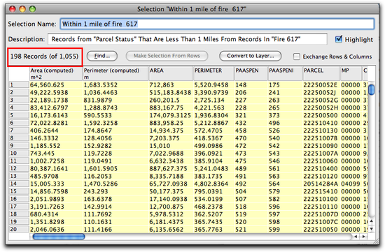Click cell value 362.5207

coord(208,214)
